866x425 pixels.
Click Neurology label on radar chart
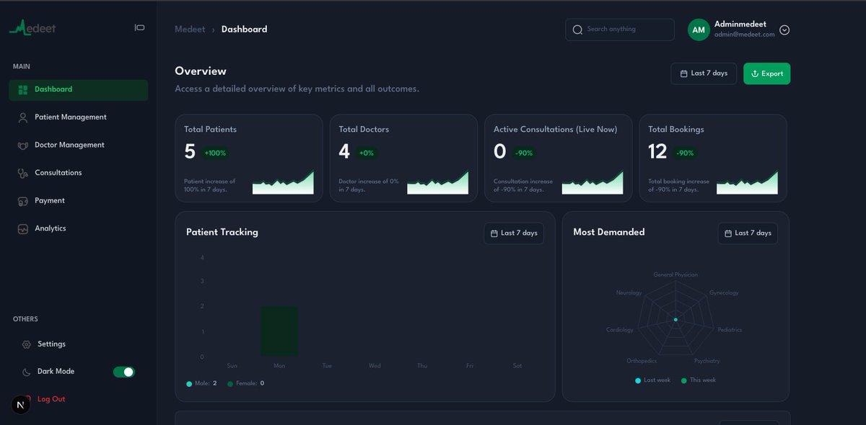point(629,293)
